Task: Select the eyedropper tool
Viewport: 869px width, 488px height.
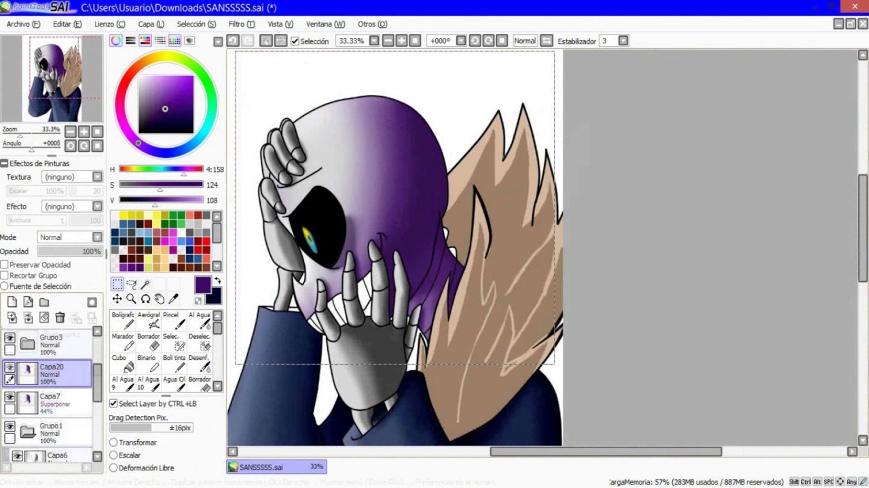Action: 174,299
